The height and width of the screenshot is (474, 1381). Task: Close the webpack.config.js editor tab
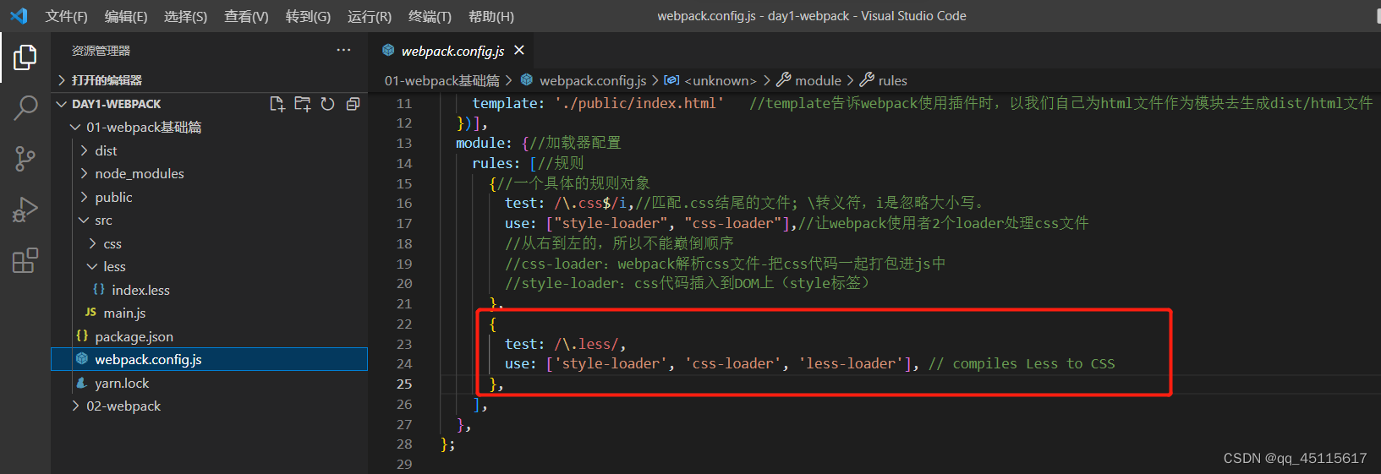(519, 51)
